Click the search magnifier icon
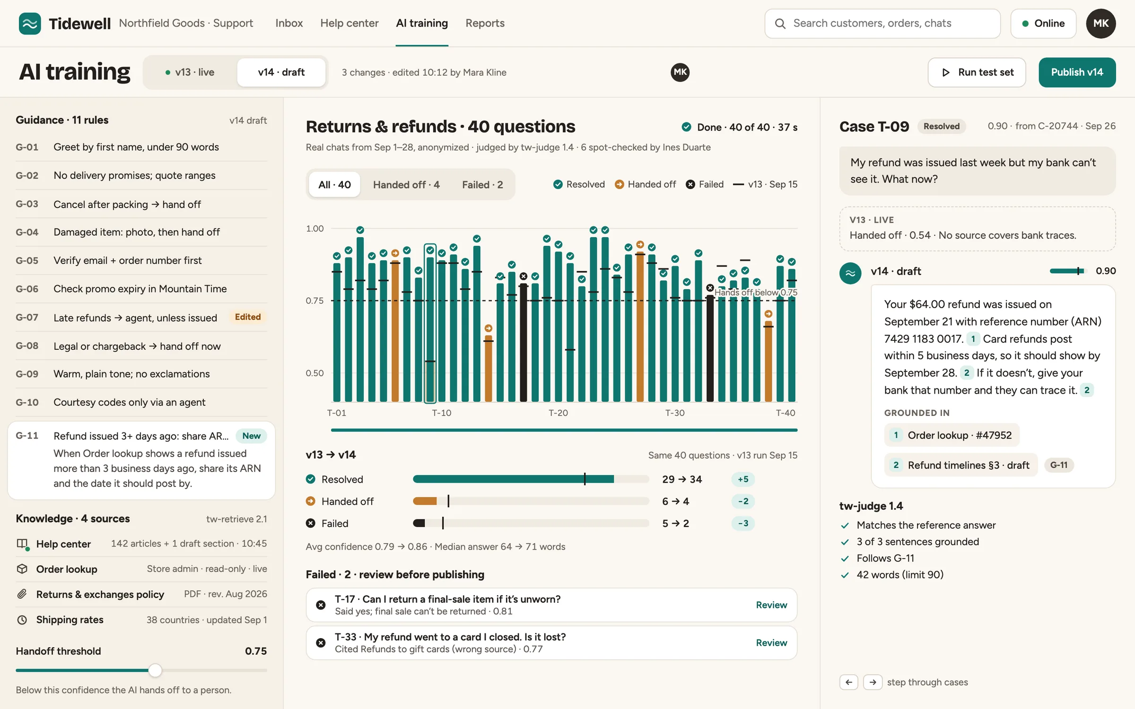This screenshot has height=709, width=1135. pyautogui.click(x=780, y=24)
